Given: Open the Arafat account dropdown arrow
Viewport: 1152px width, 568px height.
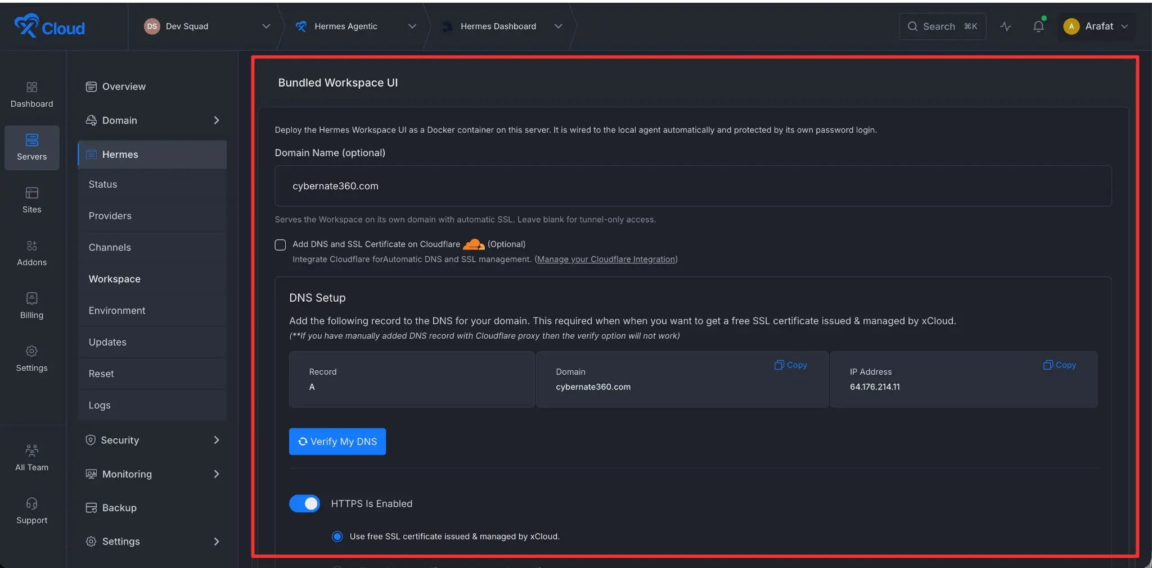Looking at the screenshot, I should click(1124, 26).
